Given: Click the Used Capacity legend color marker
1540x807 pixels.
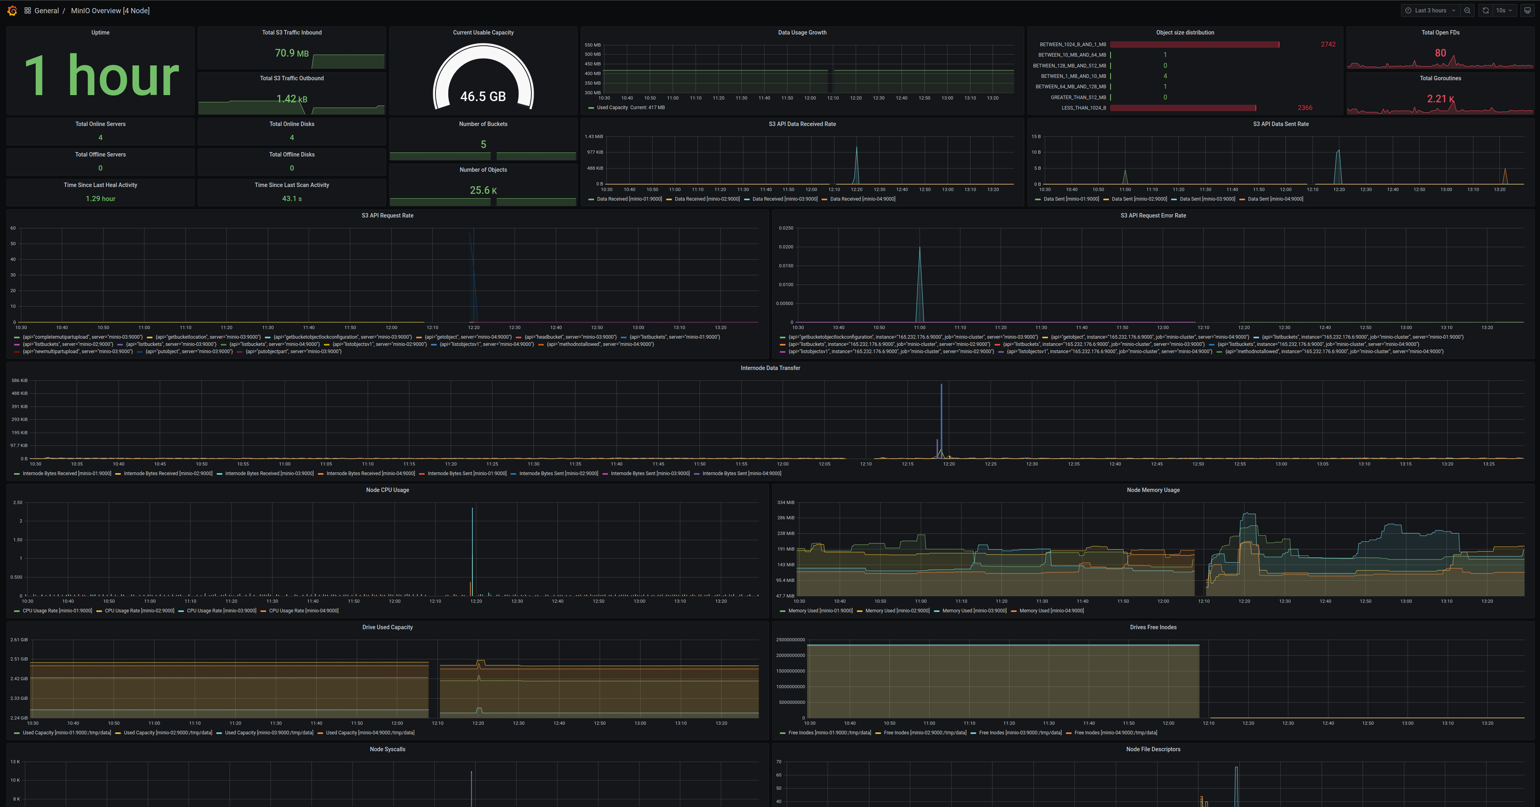Looking at the screenshot, I should tap(592, 108).
